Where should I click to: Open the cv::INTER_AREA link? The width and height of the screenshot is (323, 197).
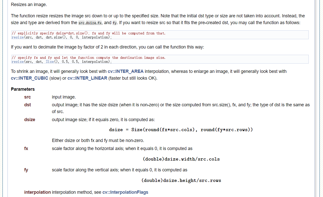coord(126,71)
